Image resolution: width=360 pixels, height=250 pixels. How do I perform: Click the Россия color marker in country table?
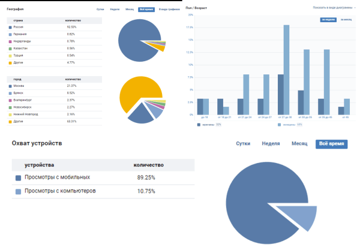tap(10, 28)
